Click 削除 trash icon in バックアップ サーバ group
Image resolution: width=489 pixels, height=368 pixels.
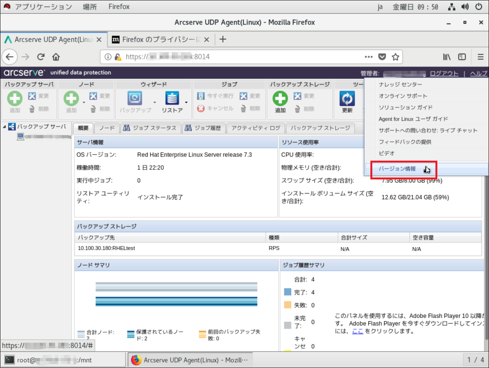[x=32, y=109]
